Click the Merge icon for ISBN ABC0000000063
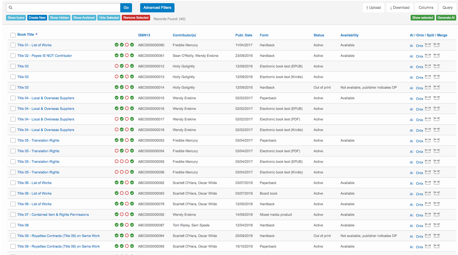 [436, 193]
